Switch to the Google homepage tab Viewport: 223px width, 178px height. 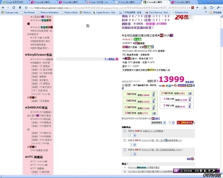point(15,2)
